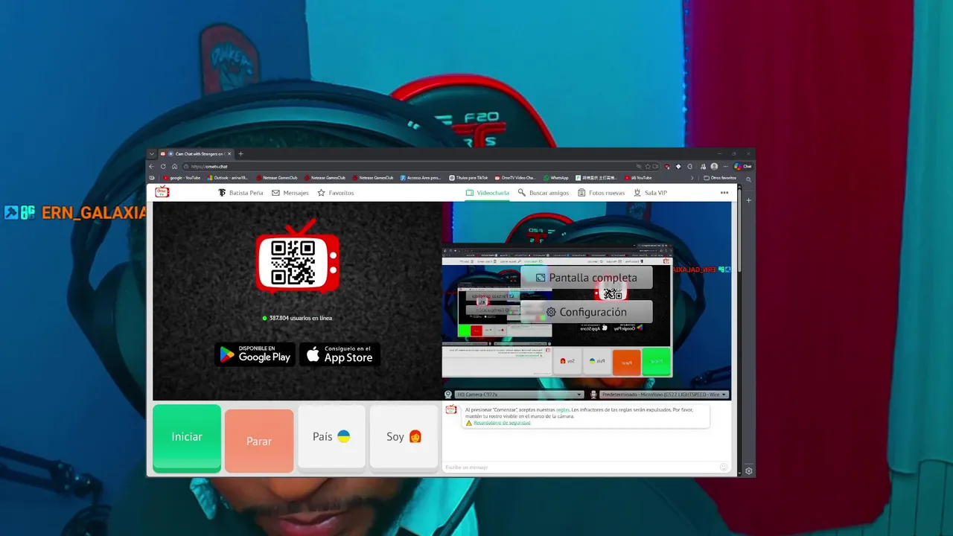Screen dimensions: 953x536
Task: Open the Acceso Área personal bookmark
Action: pyautogui.click(x=421, y=178)
